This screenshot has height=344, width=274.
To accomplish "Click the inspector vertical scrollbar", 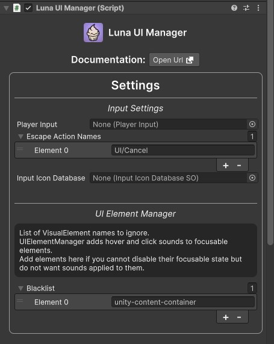I will coord(270,123).
